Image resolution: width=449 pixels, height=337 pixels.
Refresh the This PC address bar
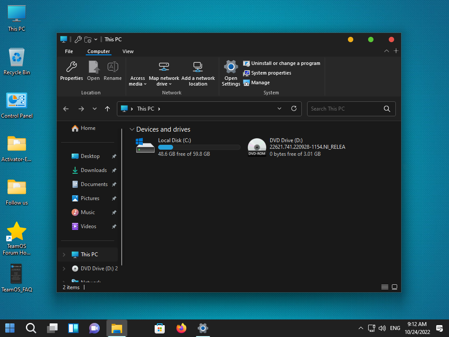click(x=294, y=109)
